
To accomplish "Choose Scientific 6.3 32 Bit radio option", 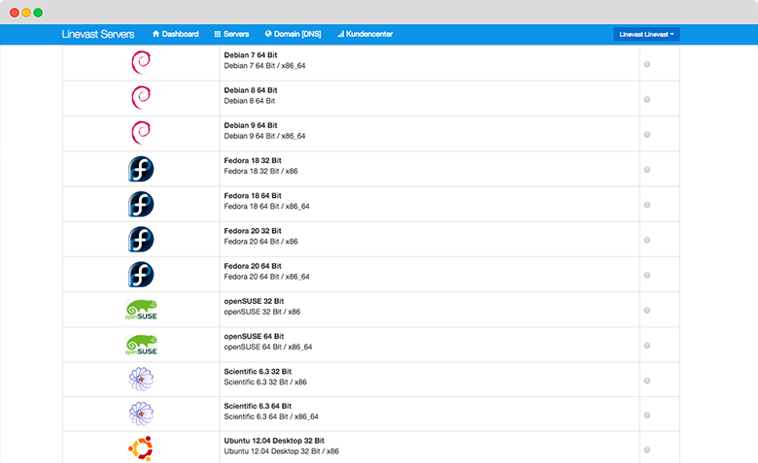I will point(647,380).
